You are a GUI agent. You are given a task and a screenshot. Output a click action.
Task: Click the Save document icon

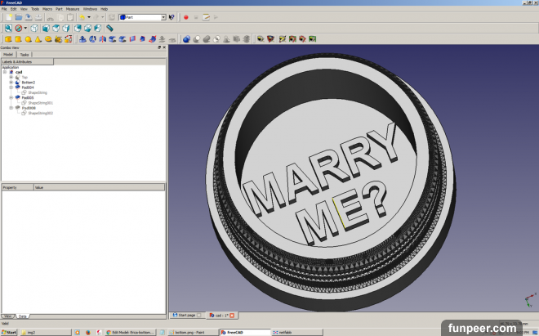29,16
